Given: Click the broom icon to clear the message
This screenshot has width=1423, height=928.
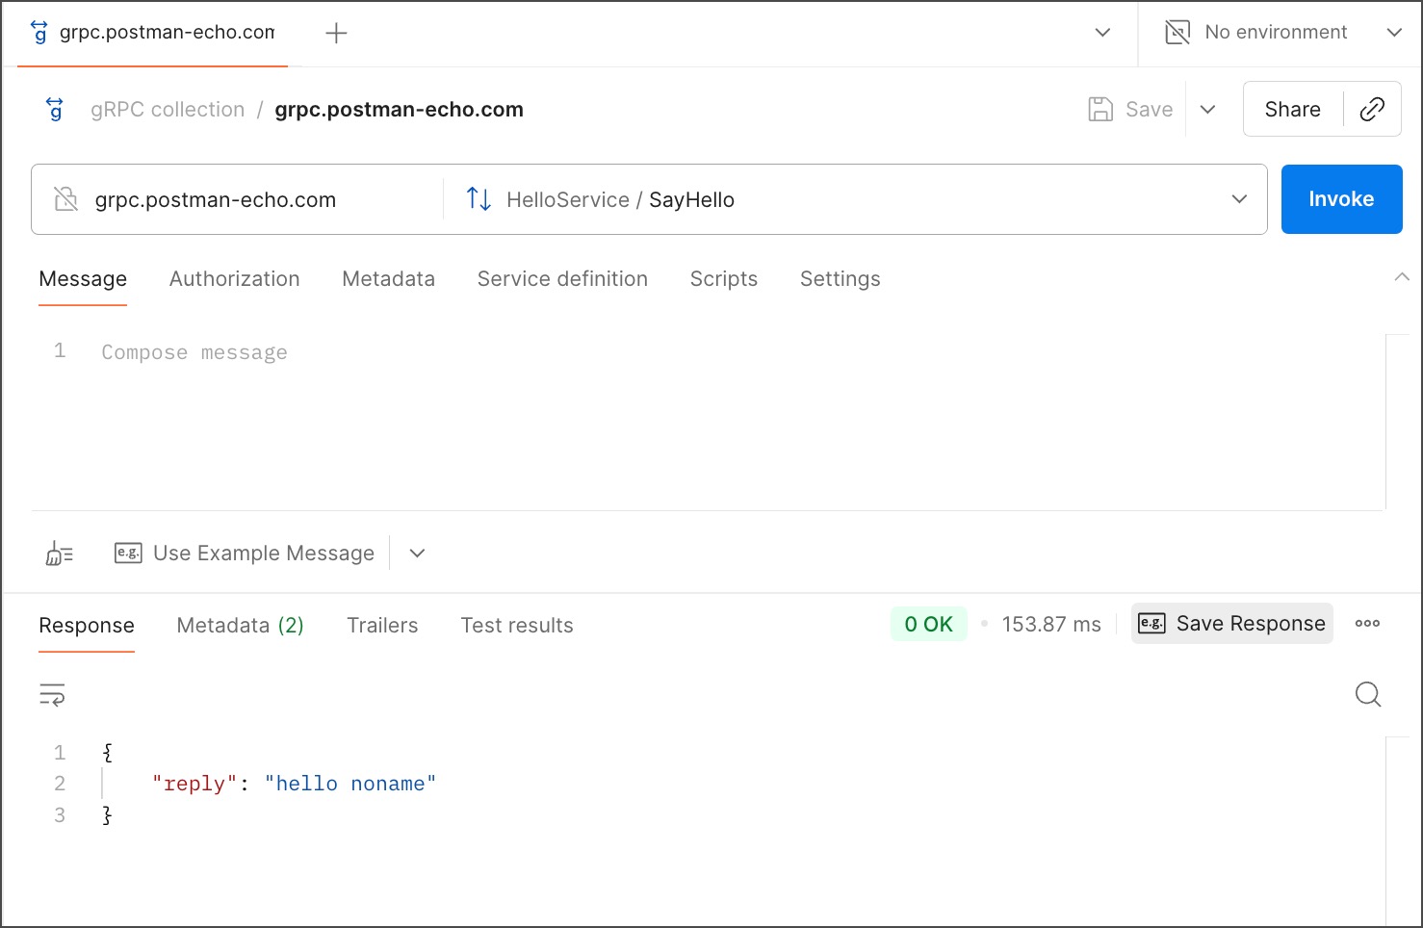Looking at the screenshot, I should click(x=58, y=553).
